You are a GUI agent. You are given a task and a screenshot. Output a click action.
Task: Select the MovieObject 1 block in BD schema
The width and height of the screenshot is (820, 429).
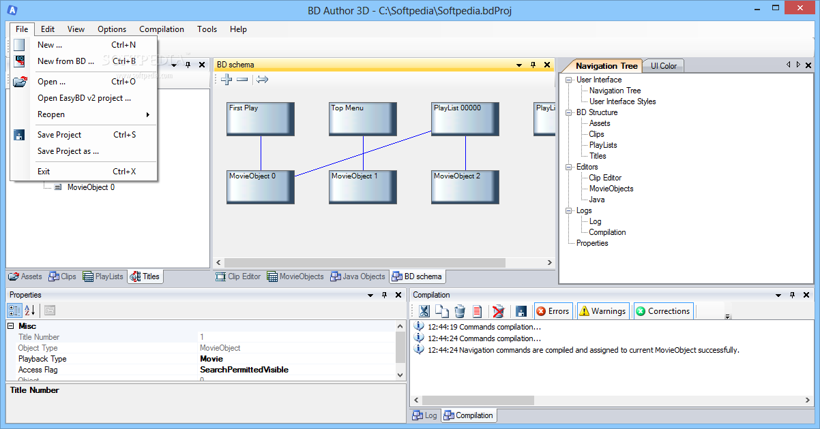(x=363, y=187)
